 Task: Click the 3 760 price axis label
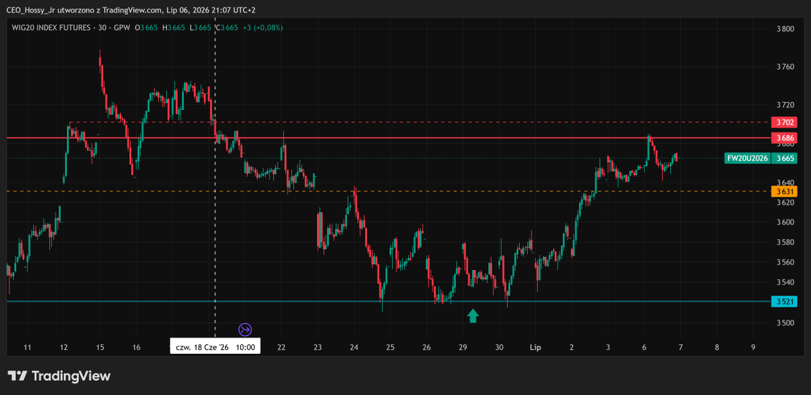point(786,67)
